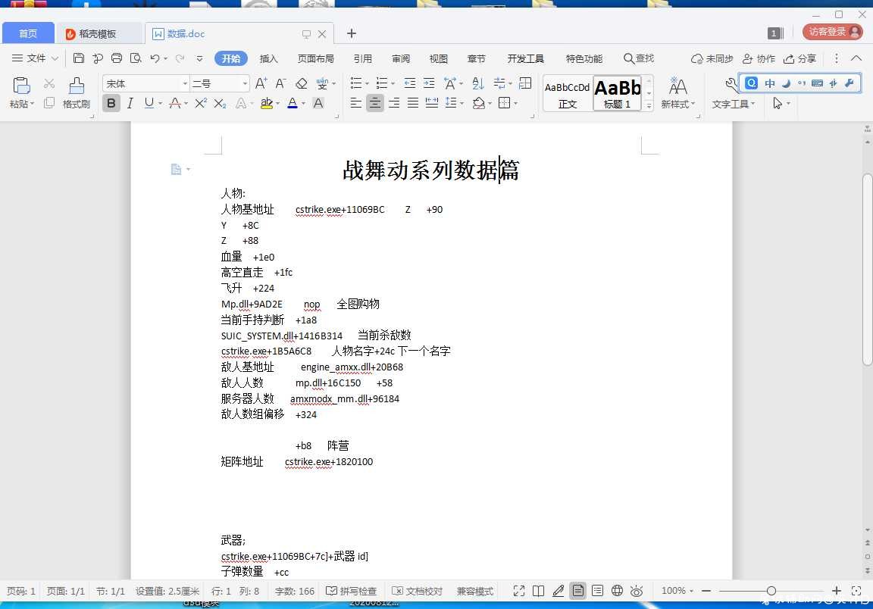
Task: Click the Sort icon
Action: point(477,83)
